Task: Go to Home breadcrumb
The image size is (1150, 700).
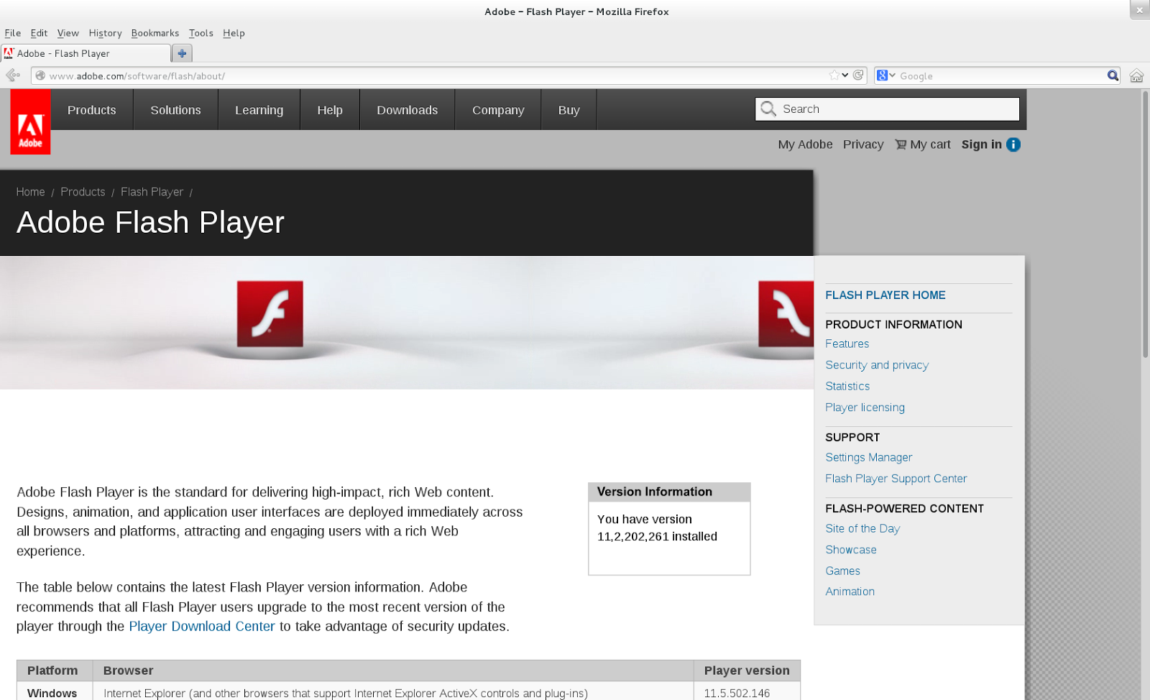Action: tap(30, 192)
